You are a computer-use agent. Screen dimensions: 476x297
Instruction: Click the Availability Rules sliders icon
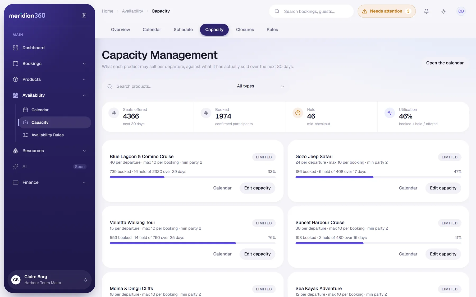point(25,135)
